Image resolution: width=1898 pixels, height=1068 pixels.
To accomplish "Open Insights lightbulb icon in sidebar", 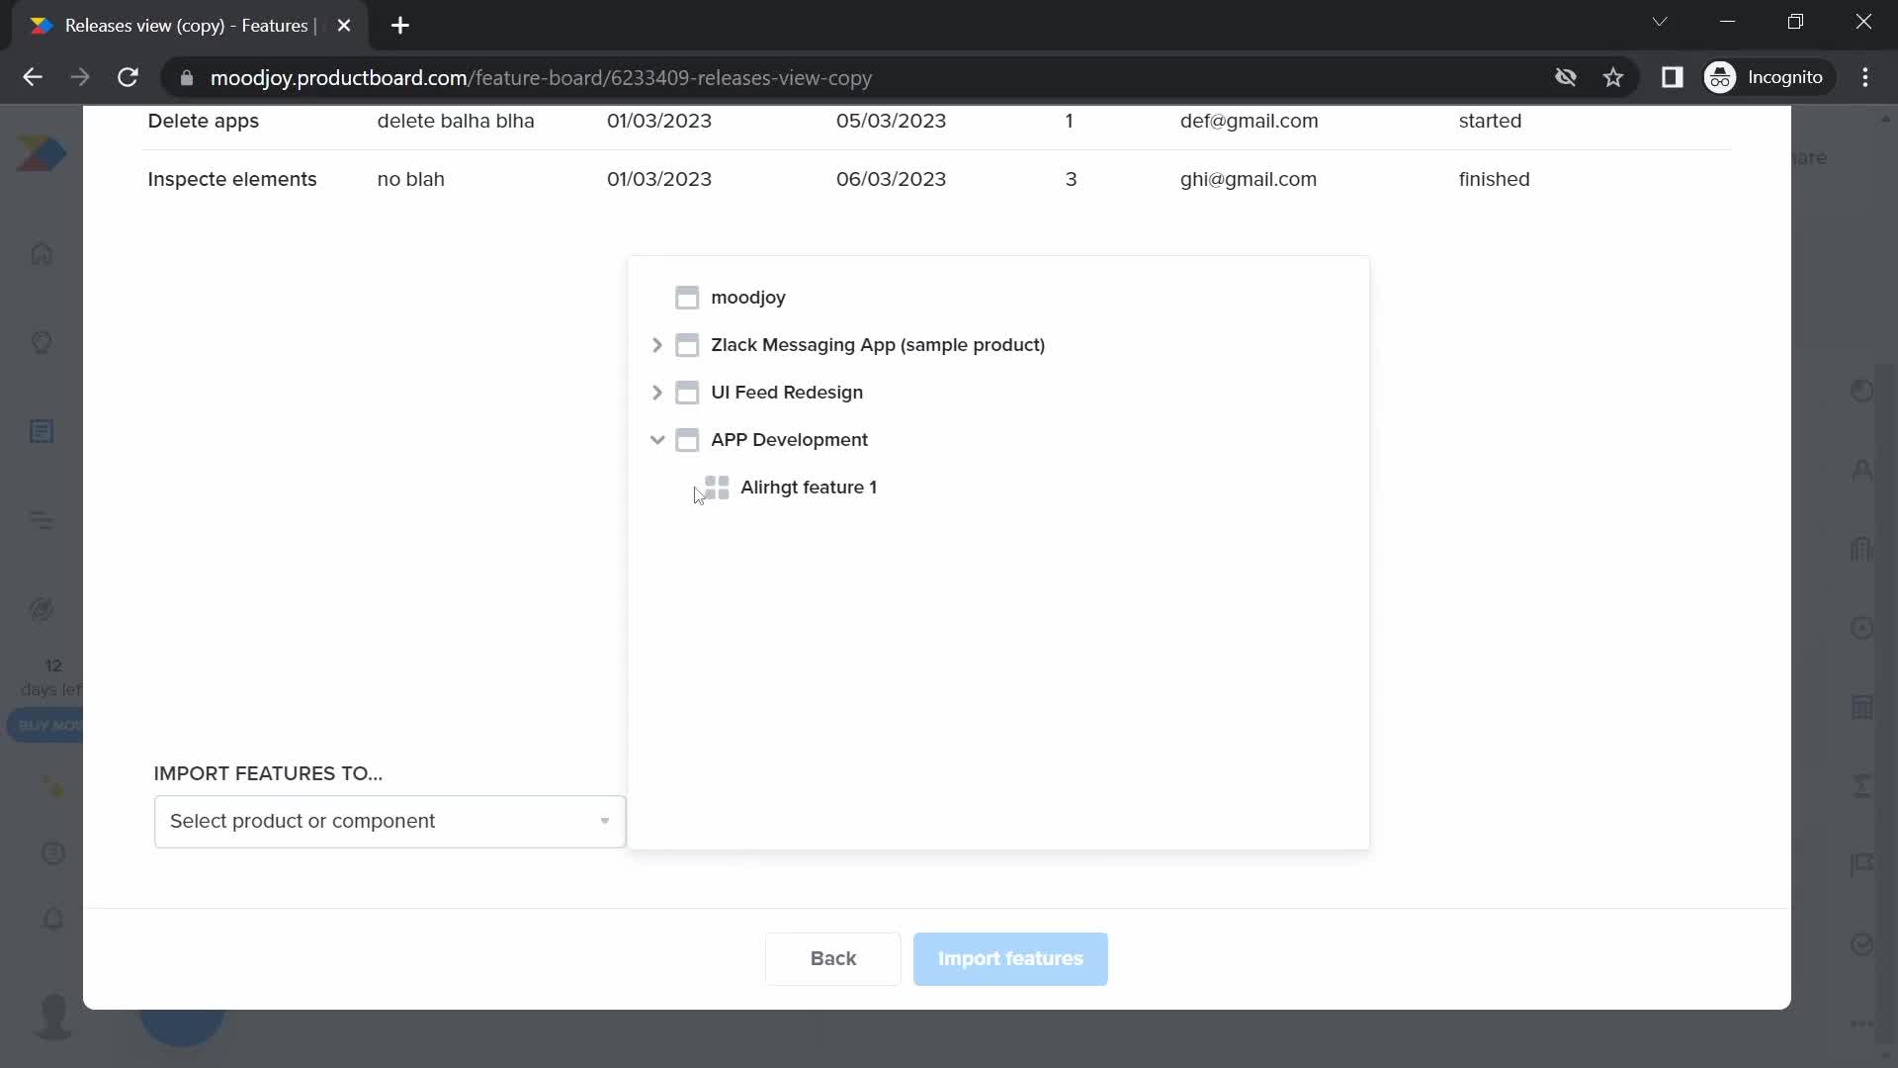I will [42, 342].
